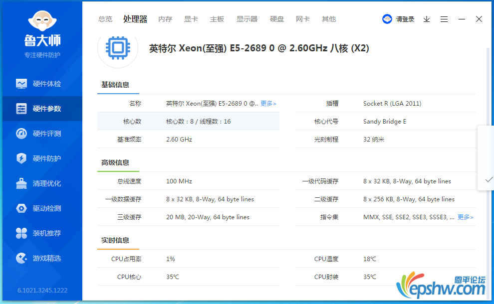The height and width of the screenshot is (304, 494).
Task: Switch to the 显卡 tab
Action: tap(191, 19)
